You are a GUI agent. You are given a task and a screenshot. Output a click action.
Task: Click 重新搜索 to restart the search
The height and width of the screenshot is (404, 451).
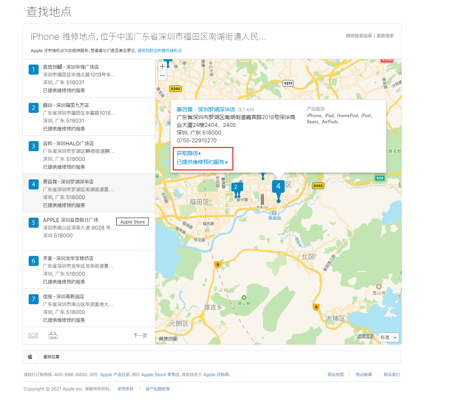coord(385,36)
